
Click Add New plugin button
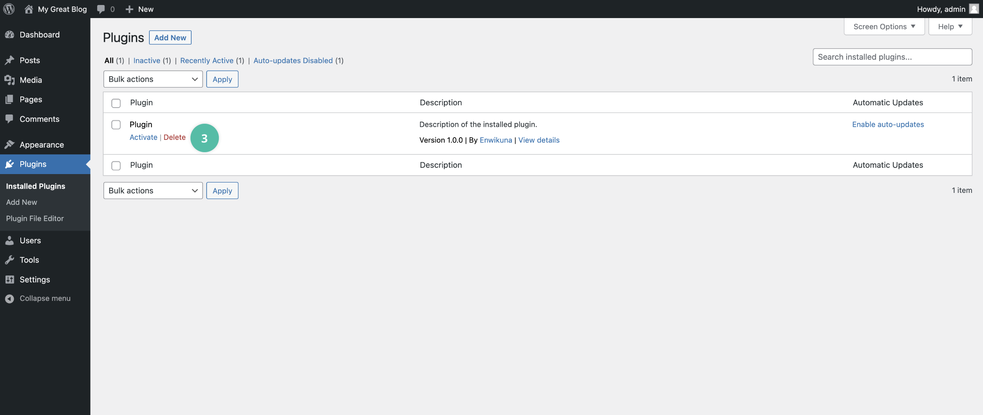(170, 38)
